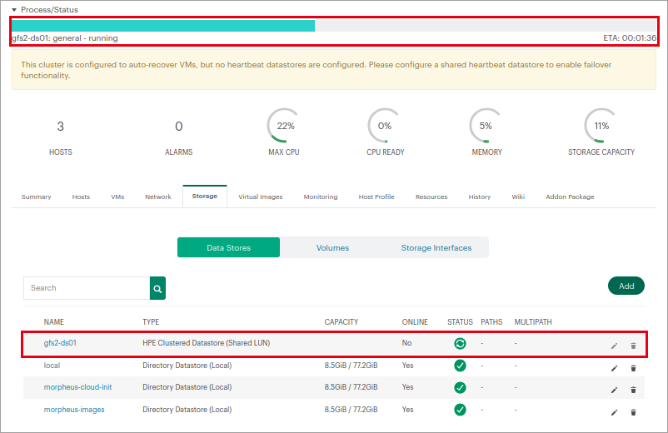Click the TYPE column header
The height and width of the screenshot is (433, 668).
pos(151,322)
